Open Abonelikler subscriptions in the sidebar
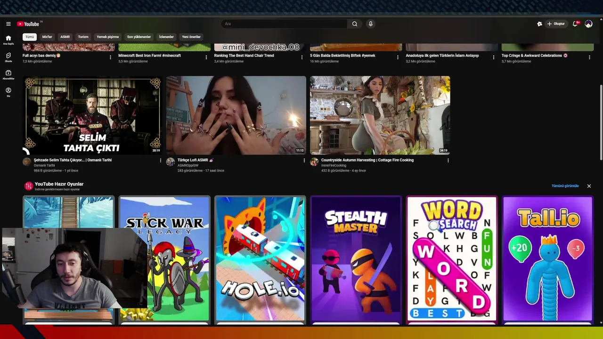 (x=8, y=74)
